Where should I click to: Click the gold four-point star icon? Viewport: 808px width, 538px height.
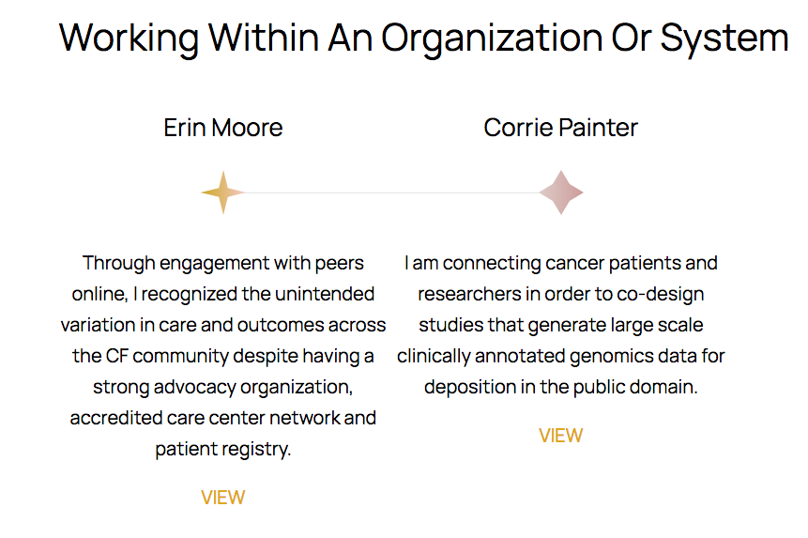tap(222, 192)
